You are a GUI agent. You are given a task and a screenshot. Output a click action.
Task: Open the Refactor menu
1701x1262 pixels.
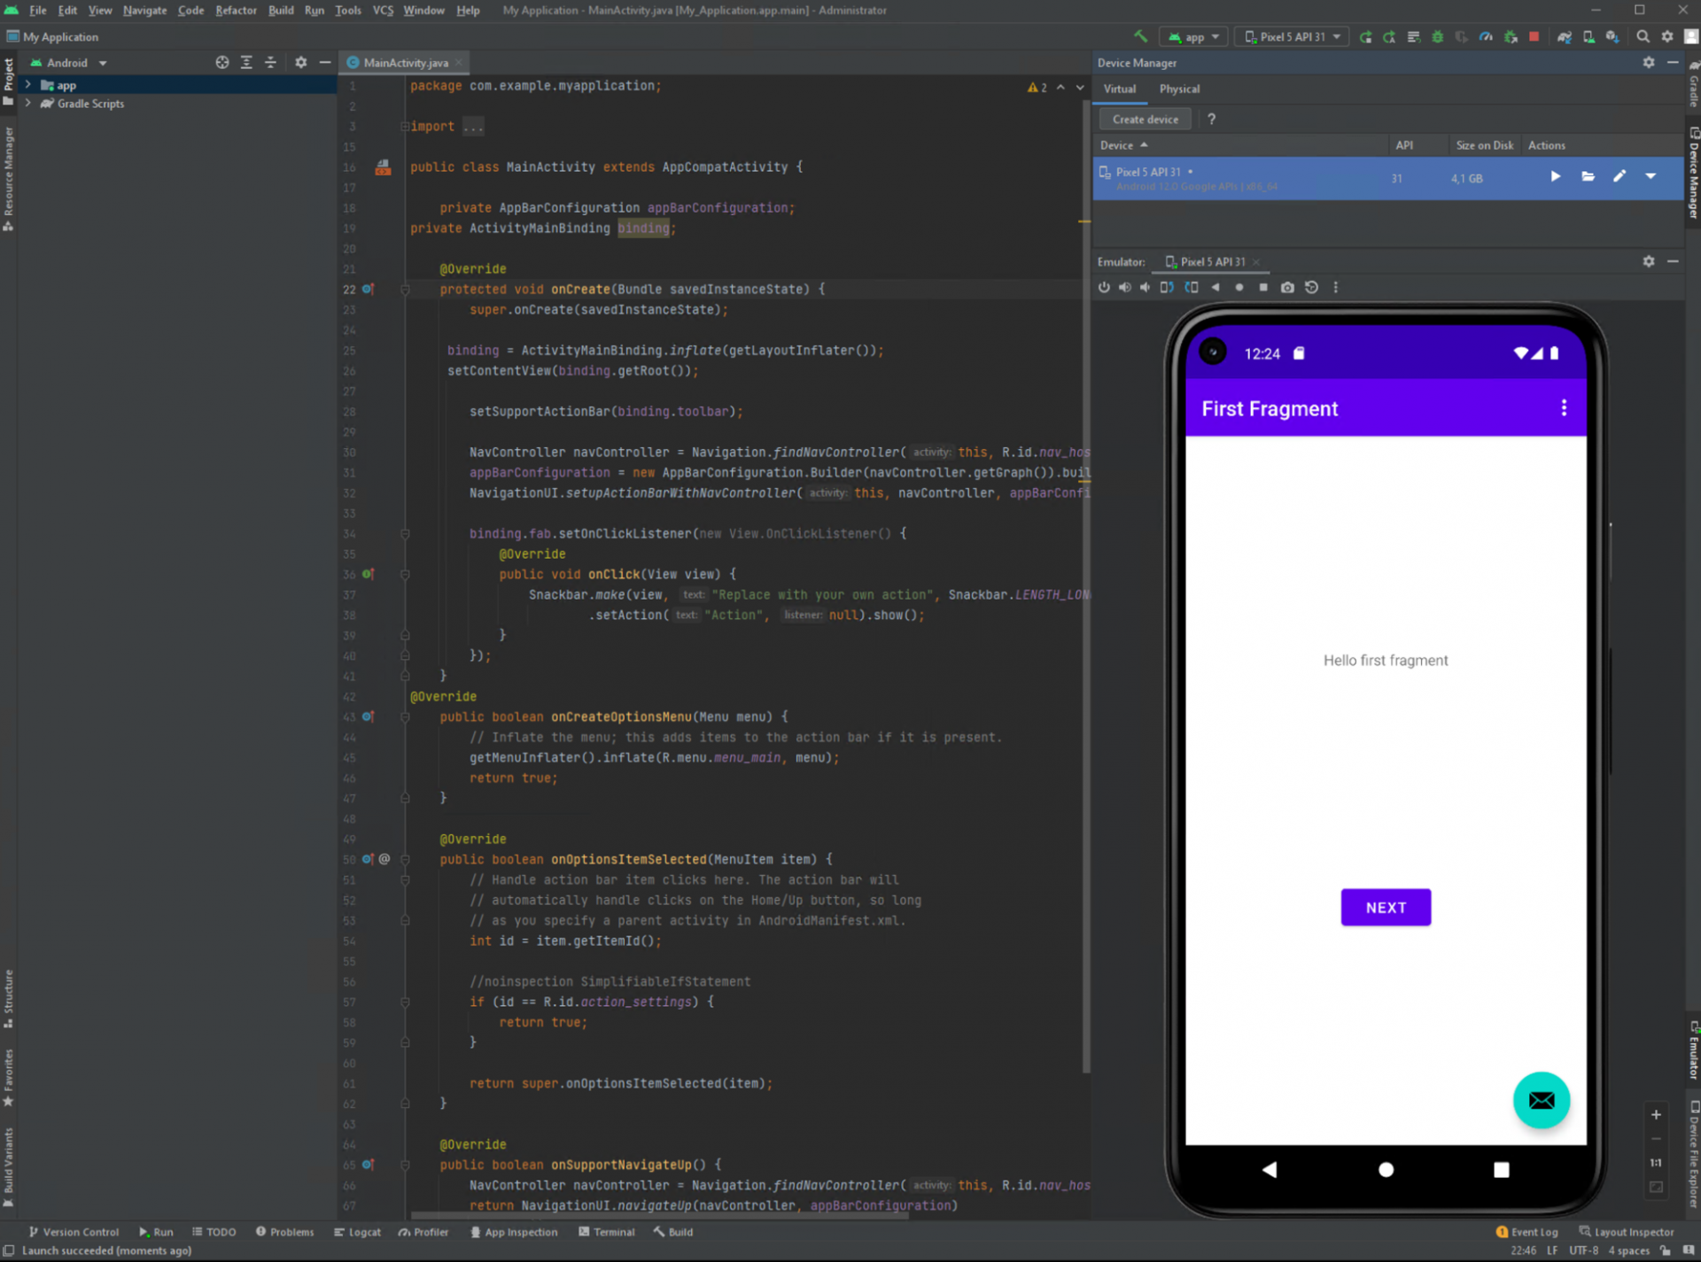coord(236,11)
